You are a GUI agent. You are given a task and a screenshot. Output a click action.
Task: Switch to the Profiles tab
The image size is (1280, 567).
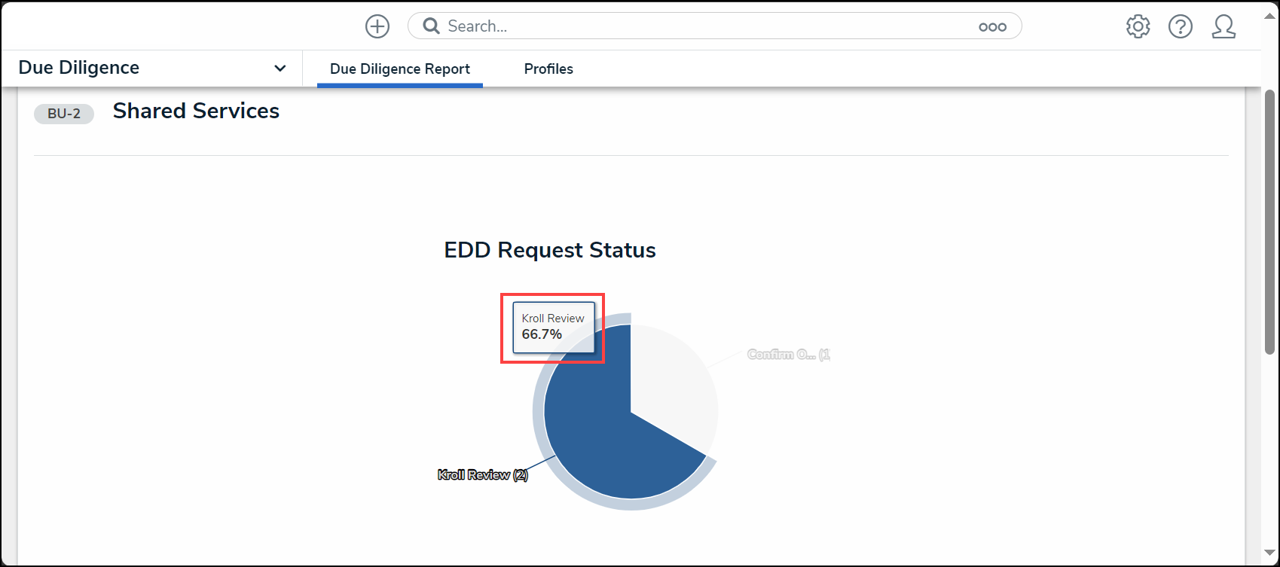tap(548, 69)
